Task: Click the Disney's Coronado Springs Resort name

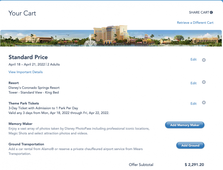Action: pyautogui.click(x=34, y=88)
